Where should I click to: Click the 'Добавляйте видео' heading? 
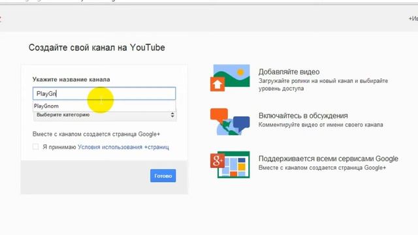[289, 72]
